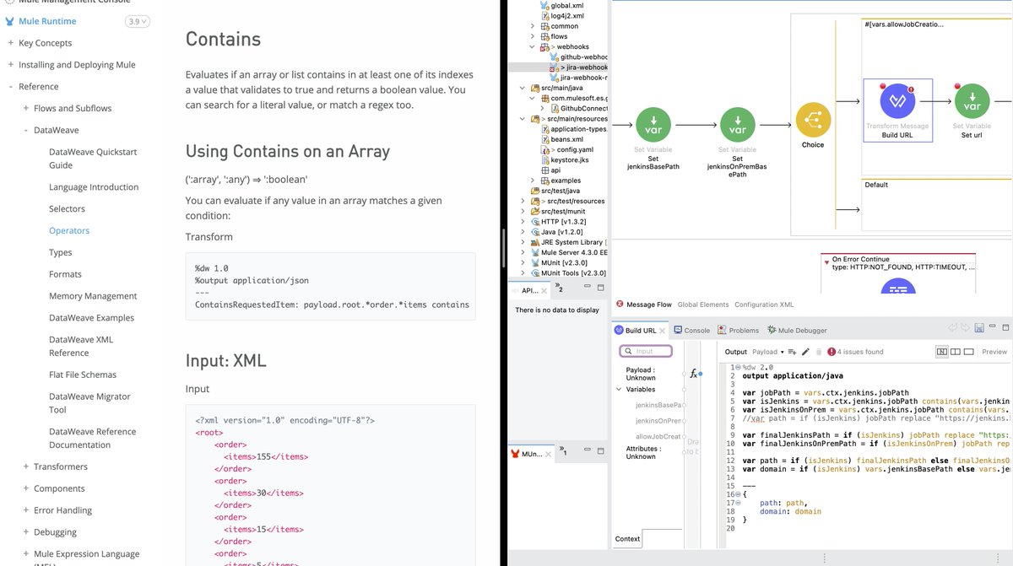
Task: Click the save disk icon in Transform panel
Action: pos(979,327)
